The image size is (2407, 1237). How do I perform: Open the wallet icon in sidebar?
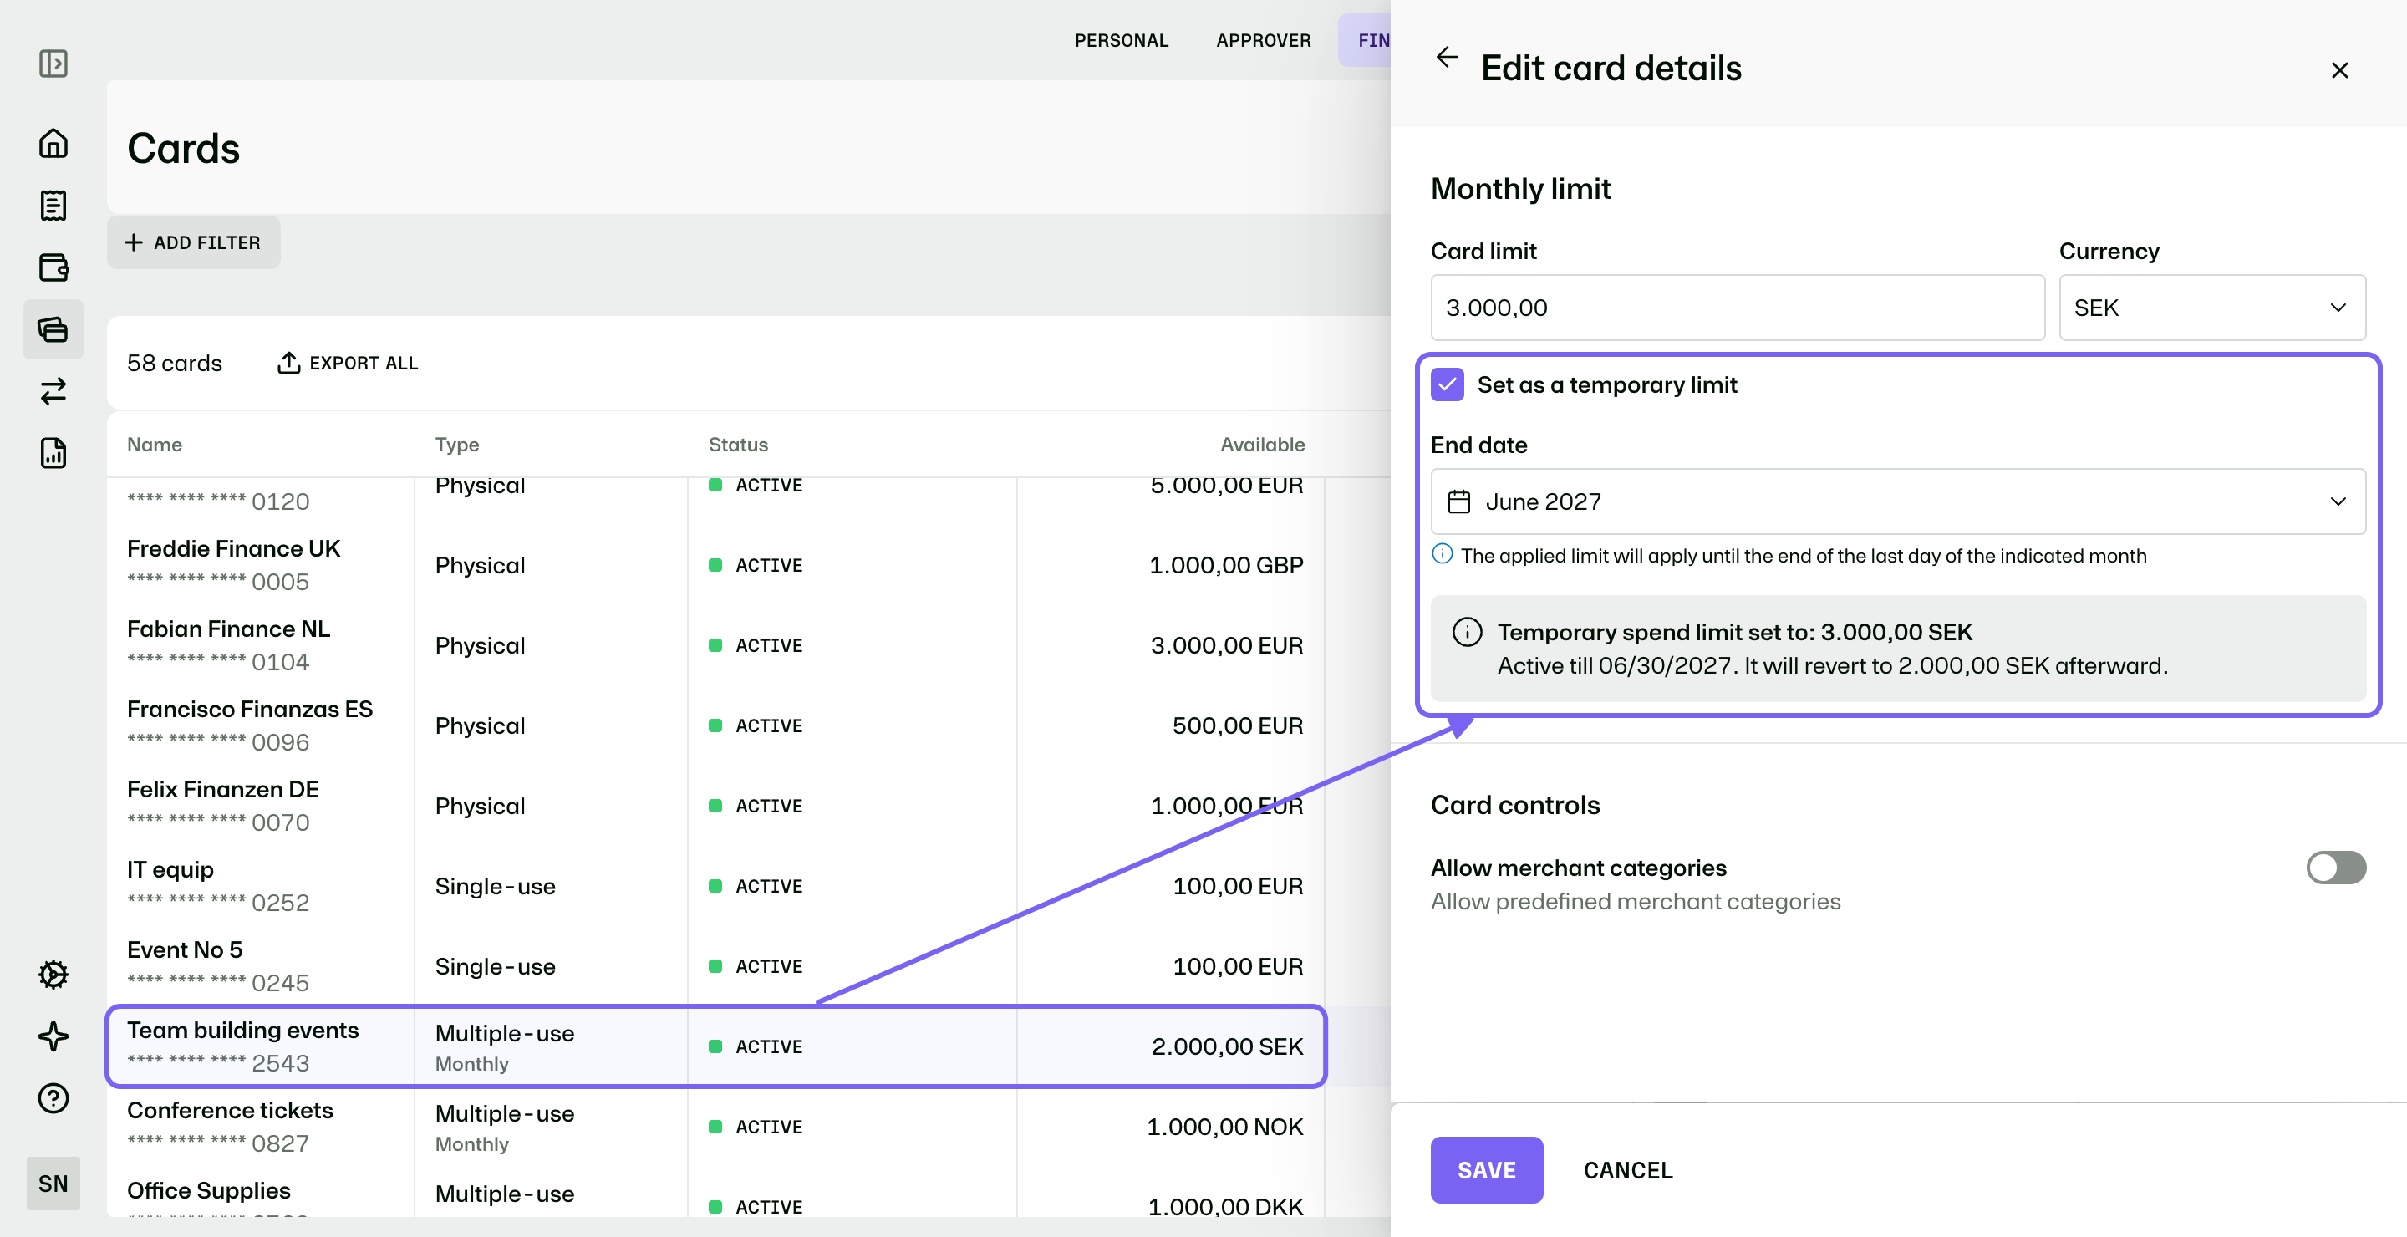pos(53,267)
